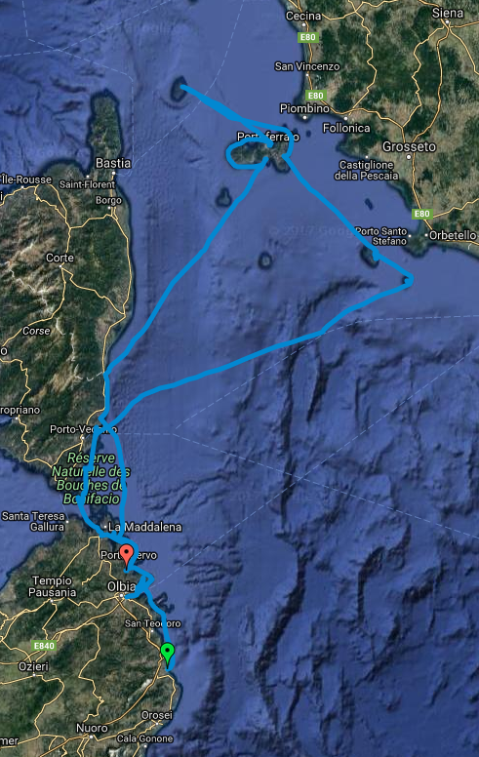Click the Grosseto city label
Image resolution: width=479 pixels, height=757 pixels.
pyautogui.click(x=409, y=146)
